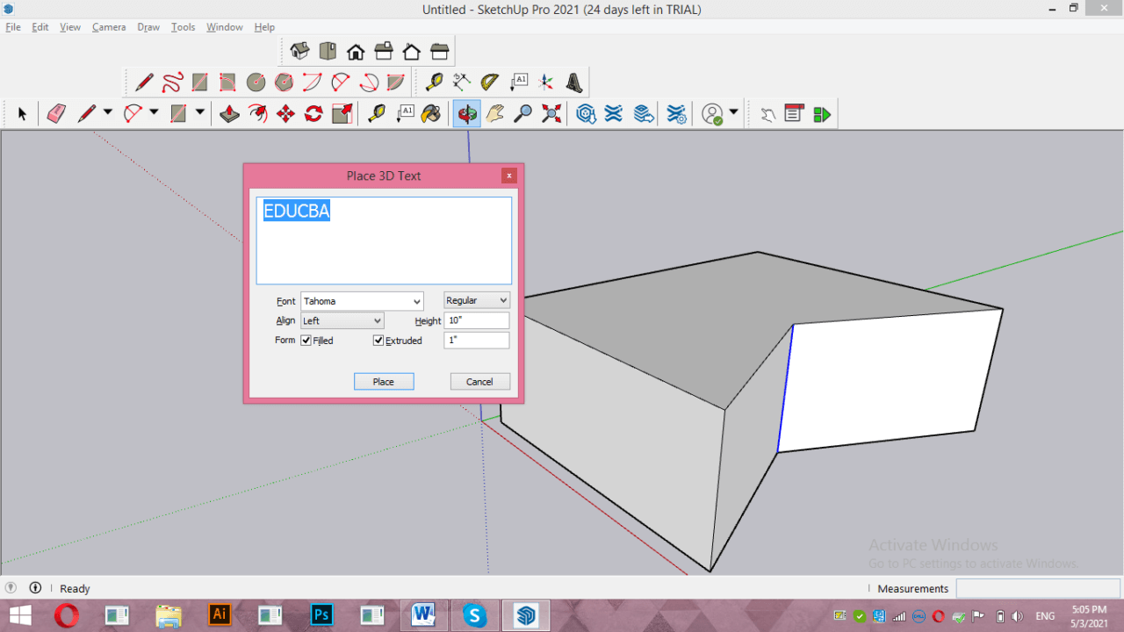This screenshot has height=632, width=1124.
Task: Click Zoom Extents in the toolbar
Action: click(x=551, y=113)
